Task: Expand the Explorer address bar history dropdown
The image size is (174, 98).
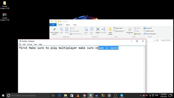Action: 155,40
